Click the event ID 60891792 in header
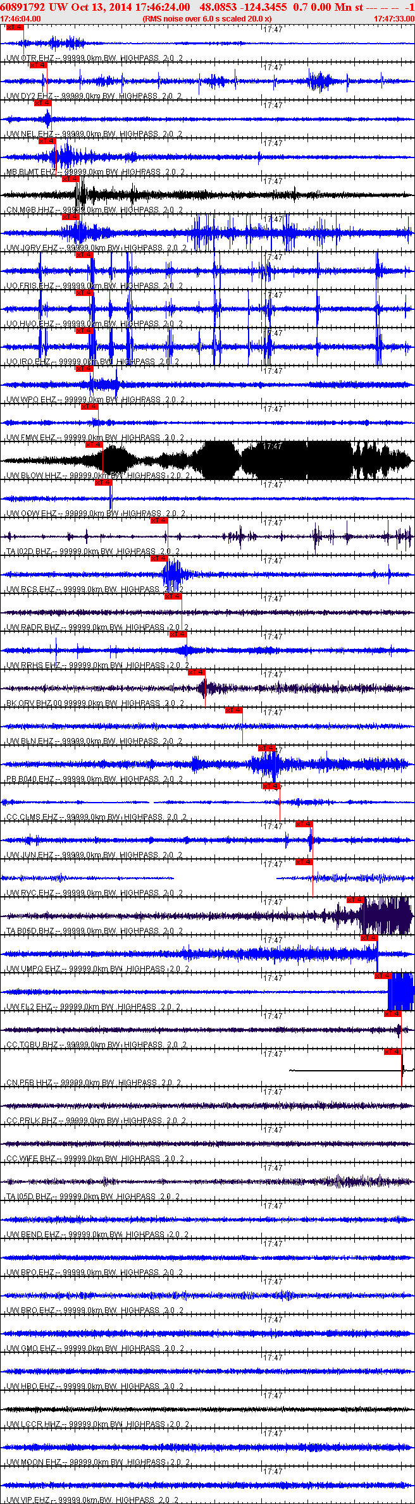Viewport: 415px width, 1504px height. pyautogui.click(x=22, y=7)
